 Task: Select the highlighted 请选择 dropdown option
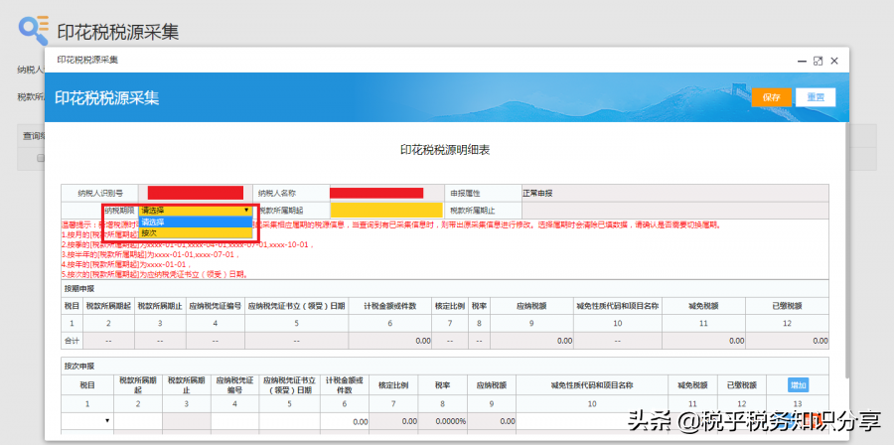pos(195,222)
